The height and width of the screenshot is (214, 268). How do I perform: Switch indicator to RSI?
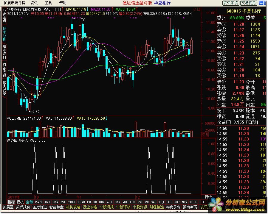click(140, 202)
